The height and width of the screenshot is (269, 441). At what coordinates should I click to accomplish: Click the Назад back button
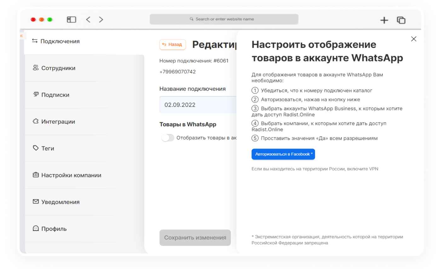point(173,45)
